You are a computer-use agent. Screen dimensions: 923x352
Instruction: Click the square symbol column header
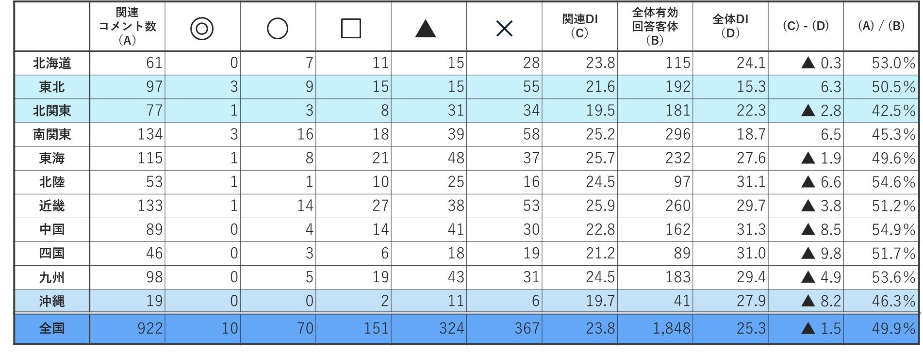(x=351, y=29)
